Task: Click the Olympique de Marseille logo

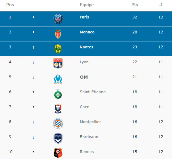Action: 58,79
